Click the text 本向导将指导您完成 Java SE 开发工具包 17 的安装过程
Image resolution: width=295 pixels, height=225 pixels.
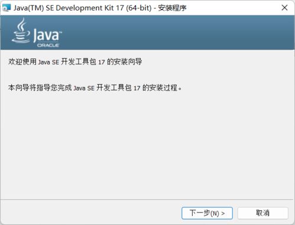(95, 88)
